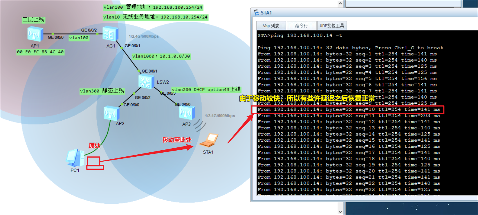Click the STA1 window title text
This screenshot has width=478, height=215.
click(x=266, y=13)
